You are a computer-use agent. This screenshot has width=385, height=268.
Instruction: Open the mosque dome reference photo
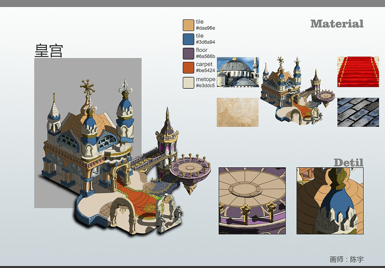238,72
